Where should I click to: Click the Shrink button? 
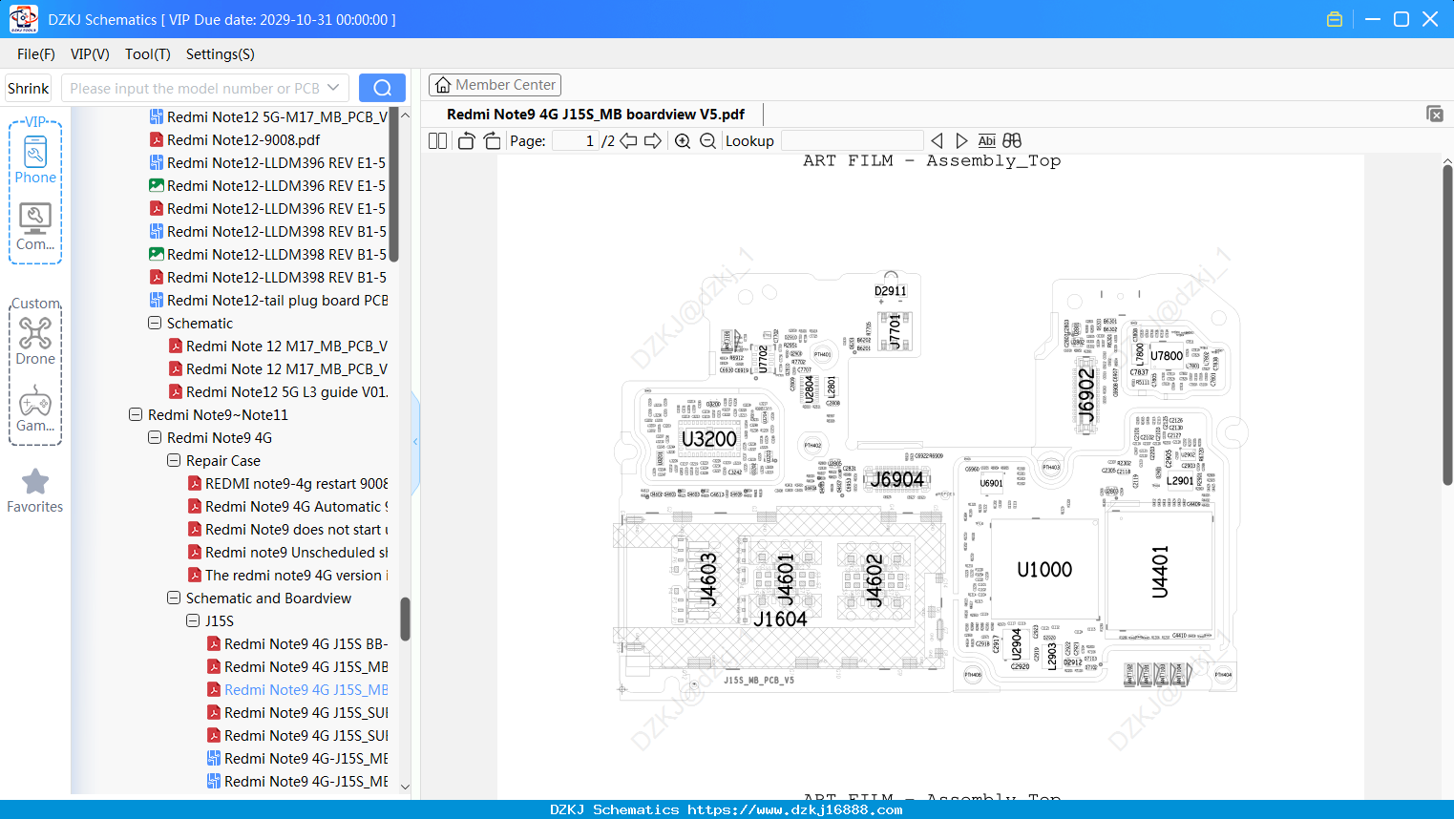pos(28,88)
